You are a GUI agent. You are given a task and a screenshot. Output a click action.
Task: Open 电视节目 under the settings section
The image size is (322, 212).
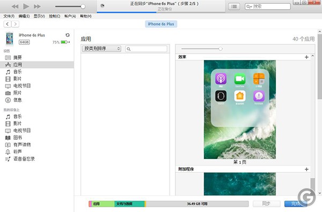(x=37, y=86)
